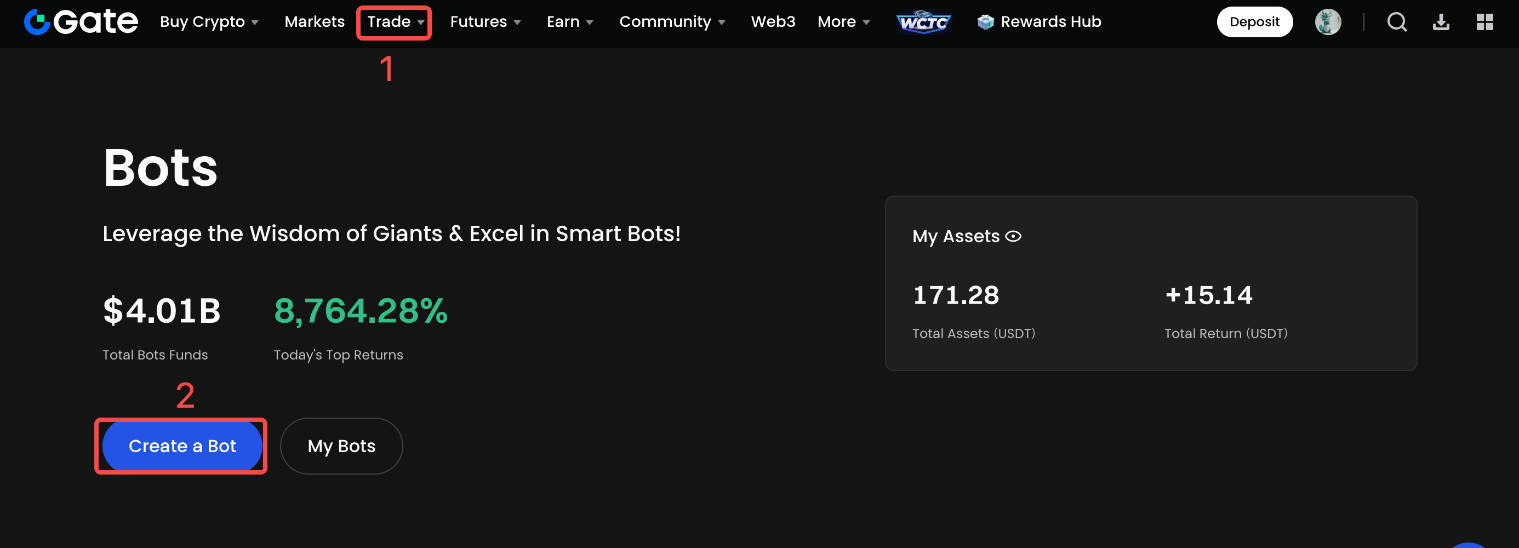Open My Bots
The width and height of the screenshot is (1519, 548).
[x=341, y=446]
